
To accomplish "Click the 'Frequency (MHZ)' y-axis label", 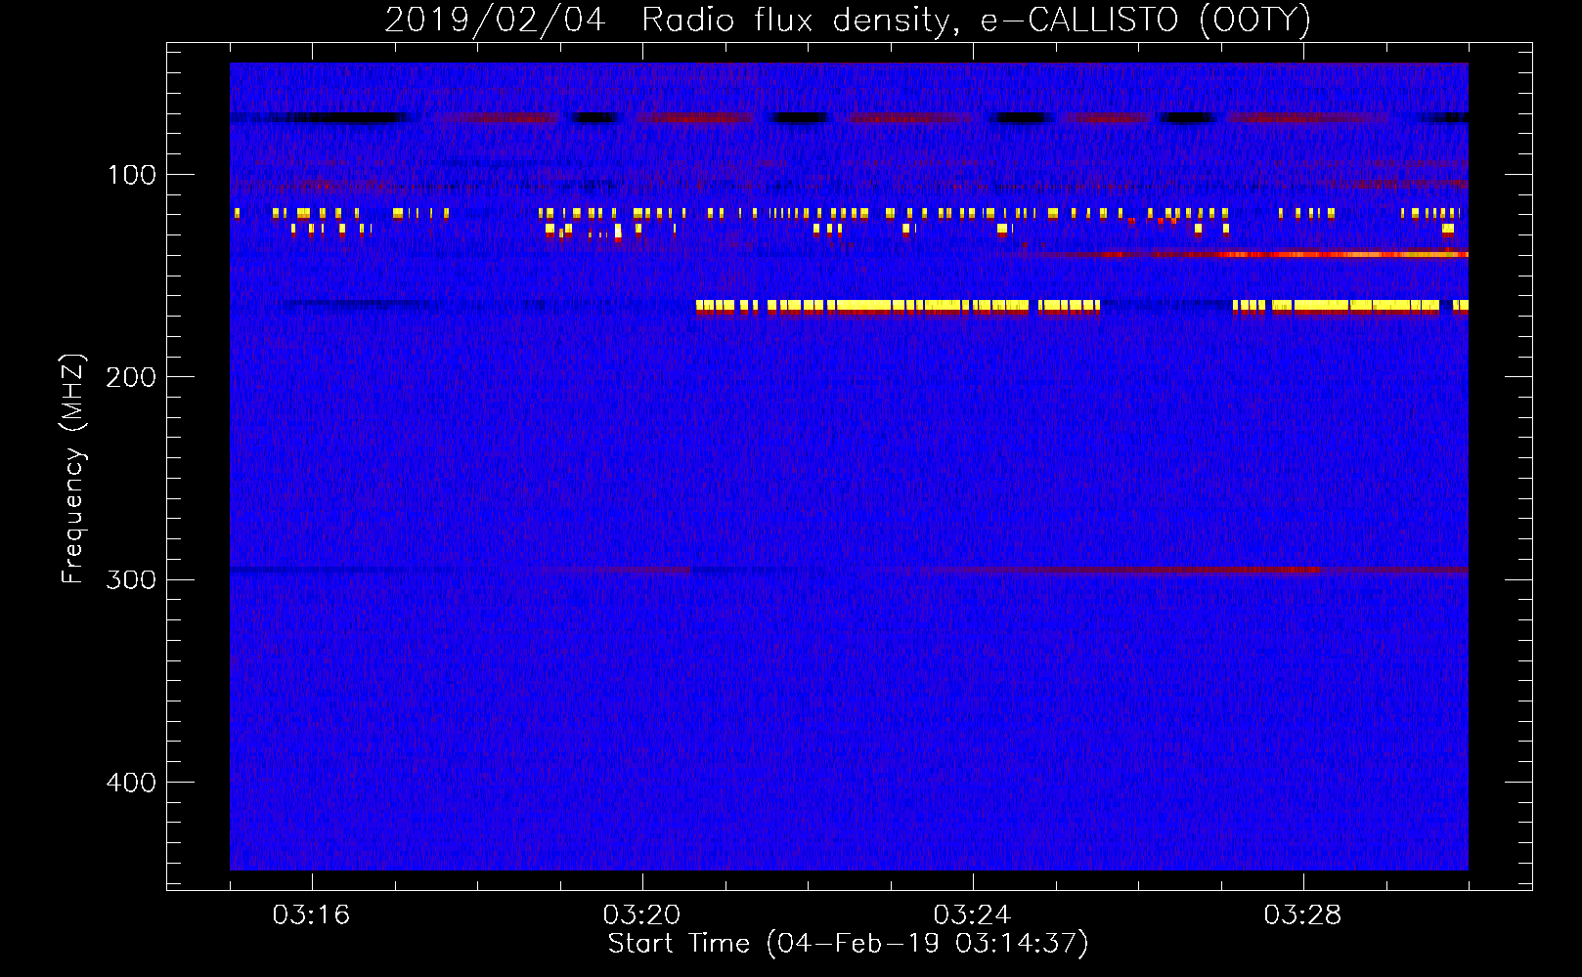I will click(x=73, y=468).
